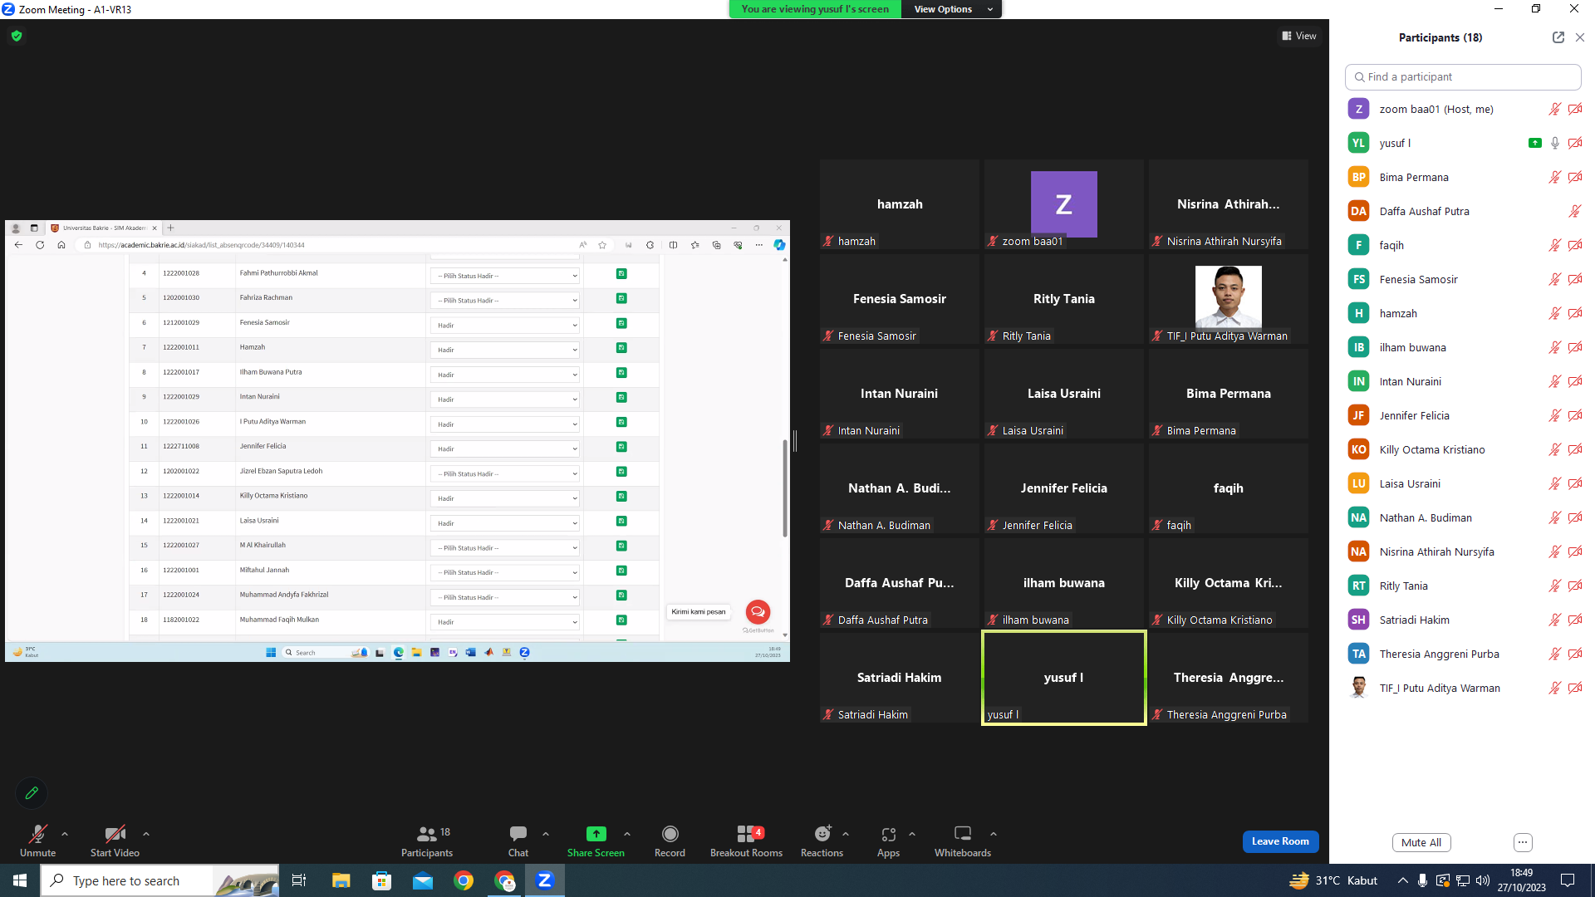Viewport: 1595px width, 897px height.
Task: Click the Leave Room button
Action: coord(1280,841)
